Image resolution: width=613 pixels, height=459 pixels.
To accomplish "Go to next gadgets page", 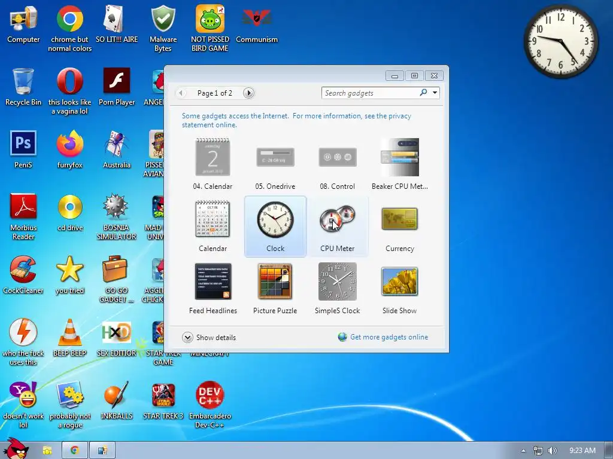I will coord(248,93).
